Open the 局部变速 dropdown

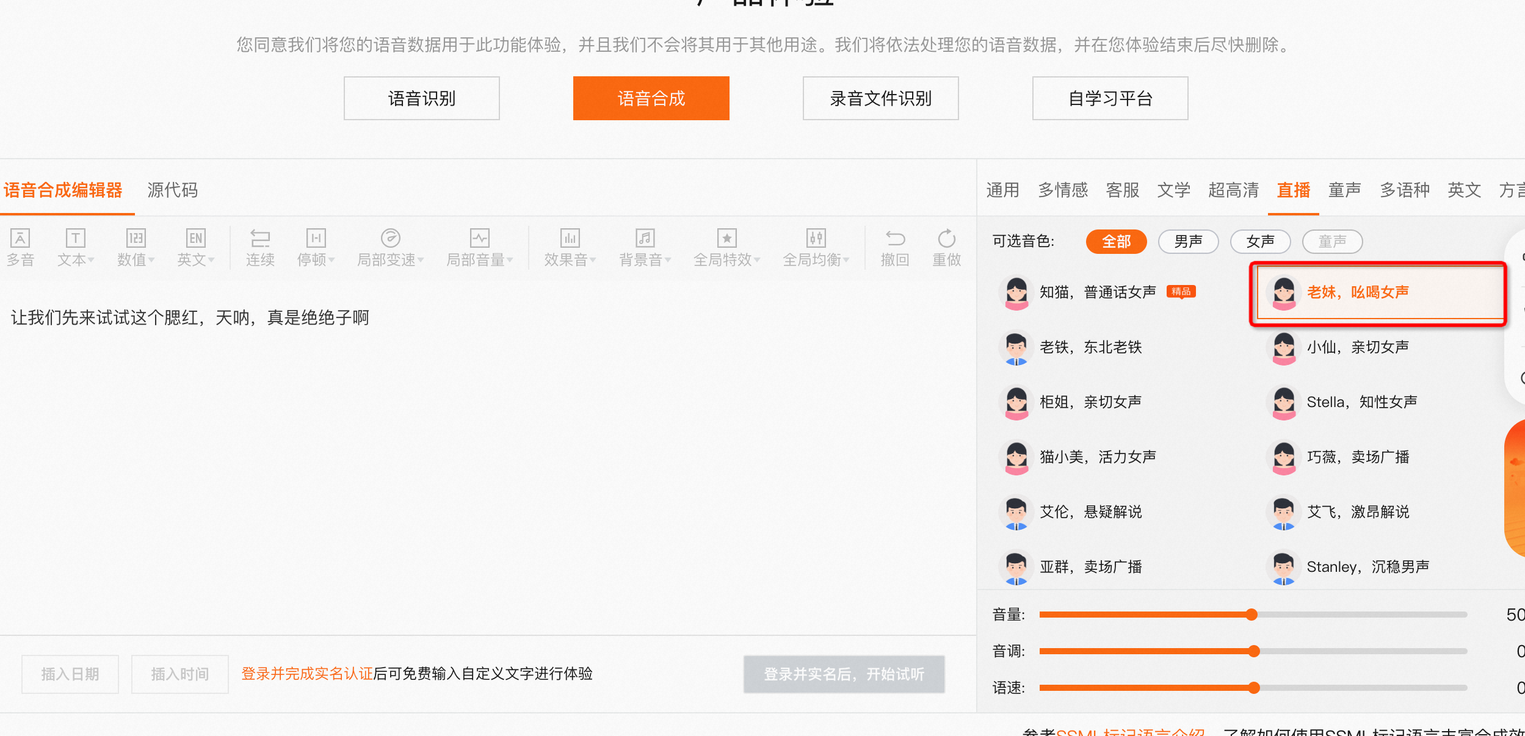pyautogui.click(x=390, y=247)
